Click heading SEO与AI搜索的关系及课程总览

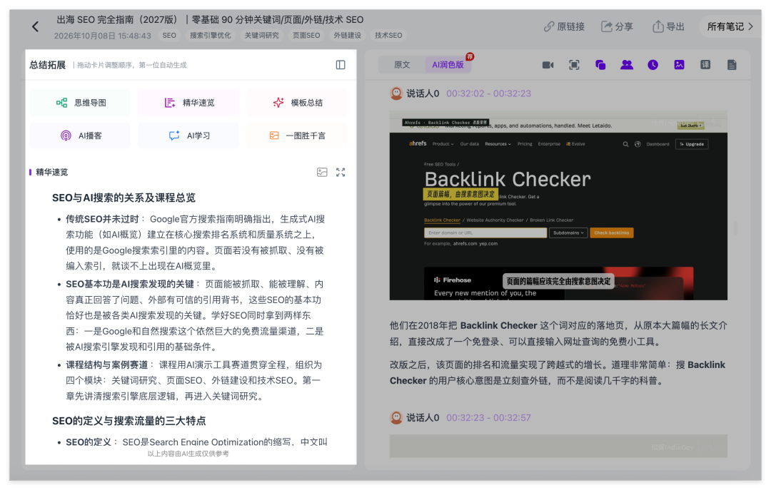pos(124,198)
